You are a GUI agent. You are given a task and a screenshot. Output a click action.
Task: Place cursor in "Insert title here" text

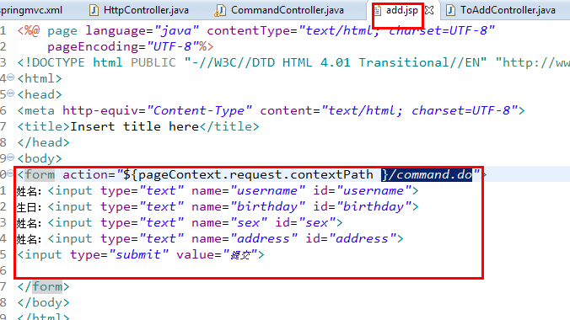(134, 126)
